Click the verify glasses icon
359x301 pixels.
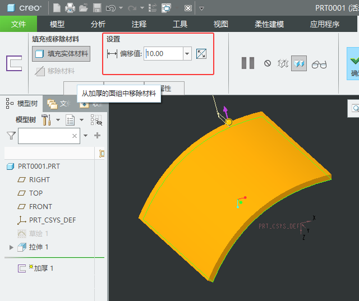pos(319,64)
